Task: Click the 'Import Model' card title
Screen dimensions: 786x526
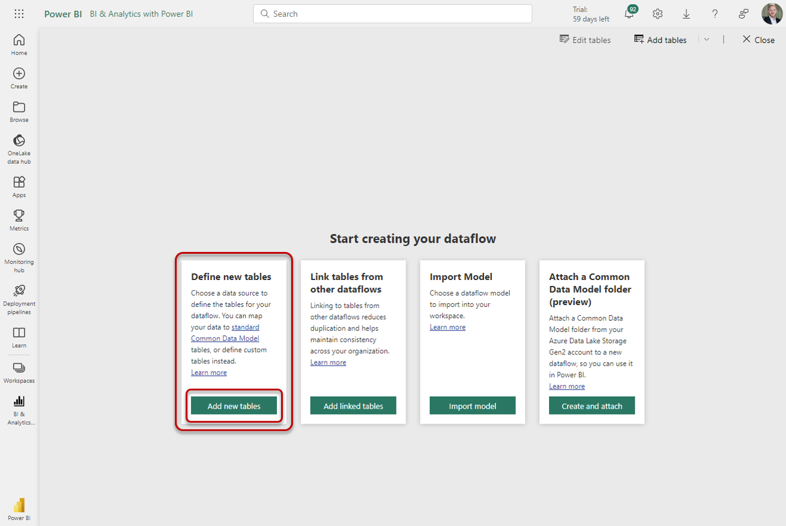Action: (461, 277)
